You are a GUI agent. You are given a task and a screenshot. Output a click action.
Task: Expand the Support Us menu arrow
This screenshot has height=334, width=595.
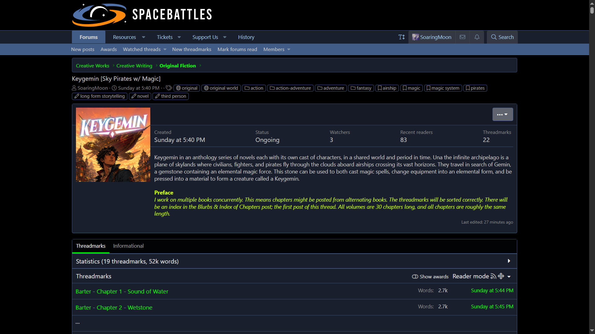[x=225, y=37]
